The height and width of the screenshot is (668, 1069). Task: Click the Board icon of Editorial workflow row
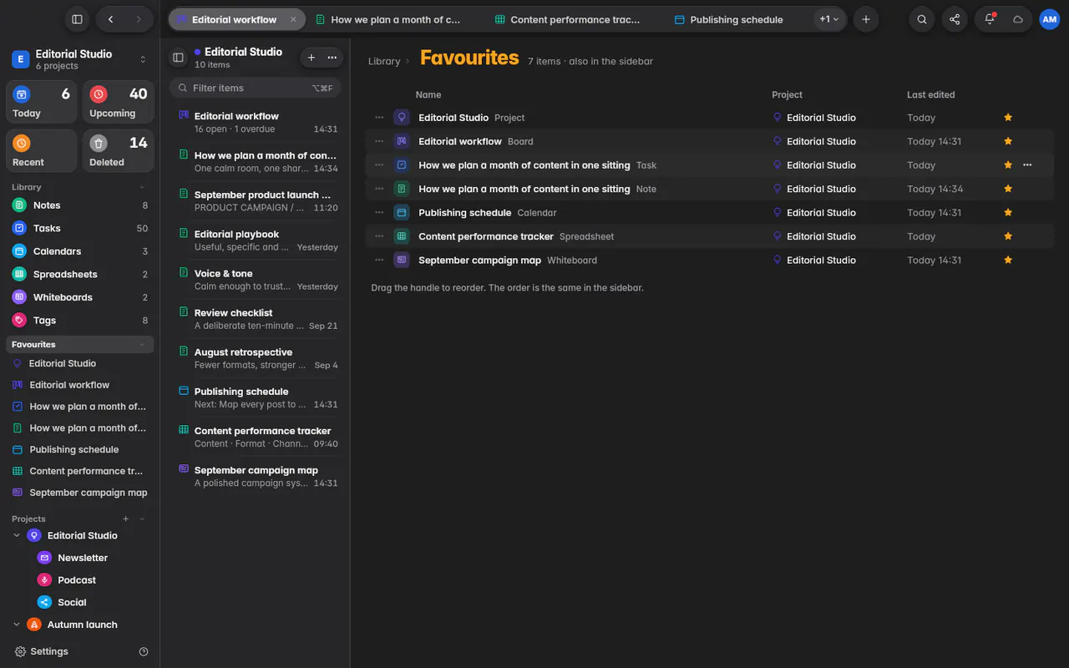pos(402,141)
